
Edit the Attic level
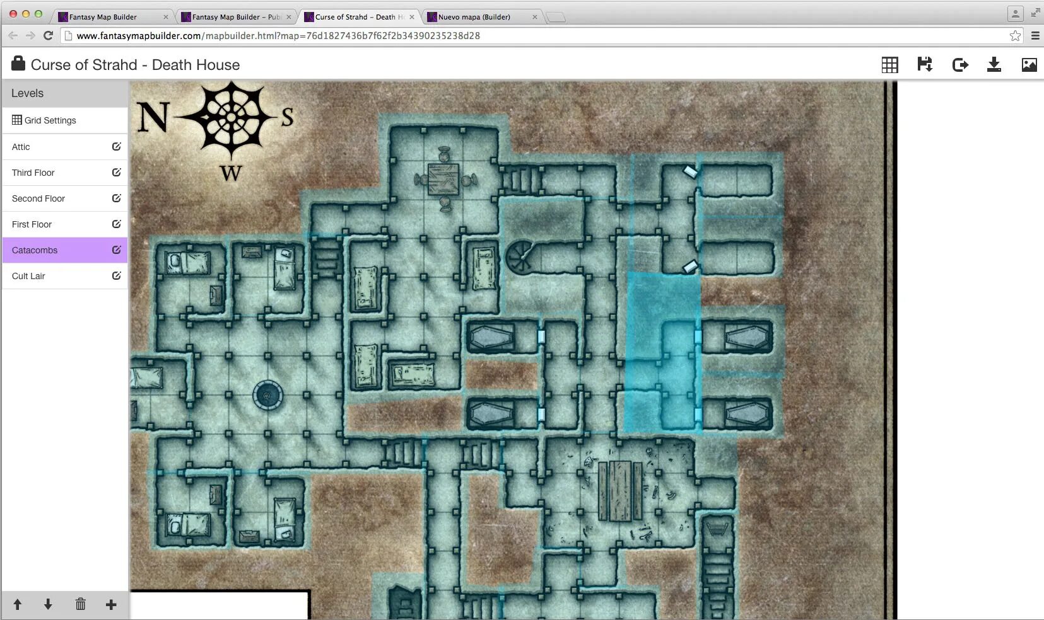click(117, 146)
